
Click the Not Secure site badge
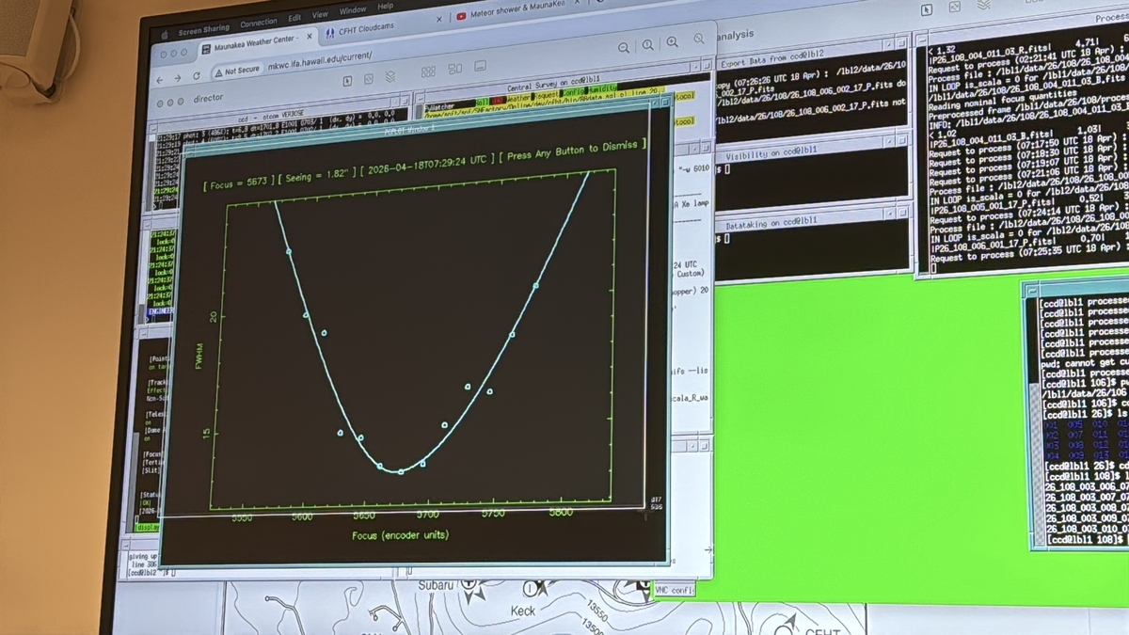click(236, 71)
